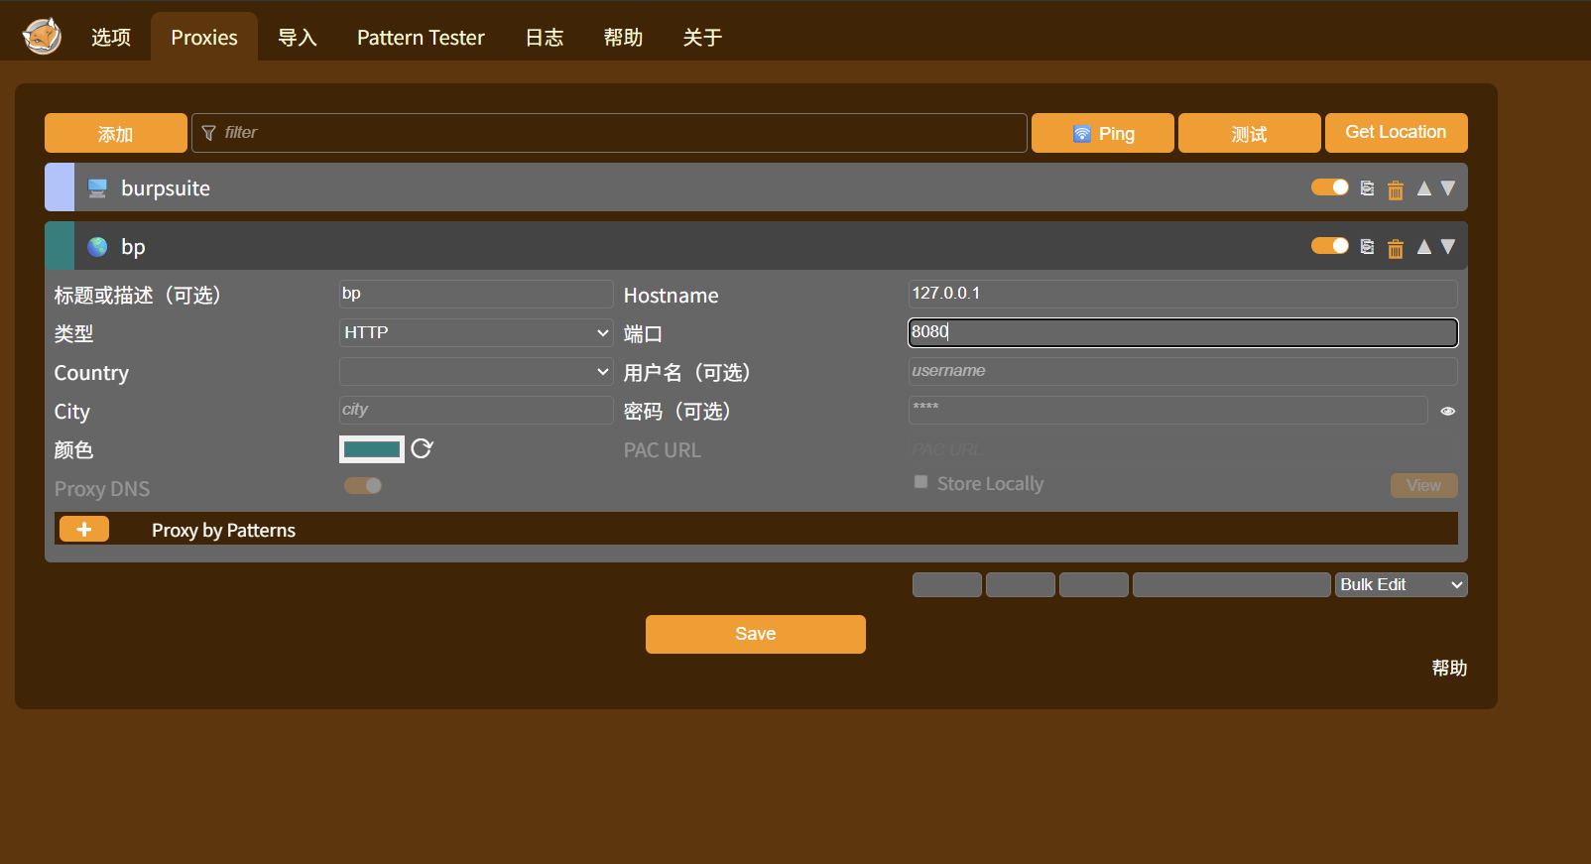Reset color with the circular arrow icon
1591x864 pixels.
click(x=422, y=449)
